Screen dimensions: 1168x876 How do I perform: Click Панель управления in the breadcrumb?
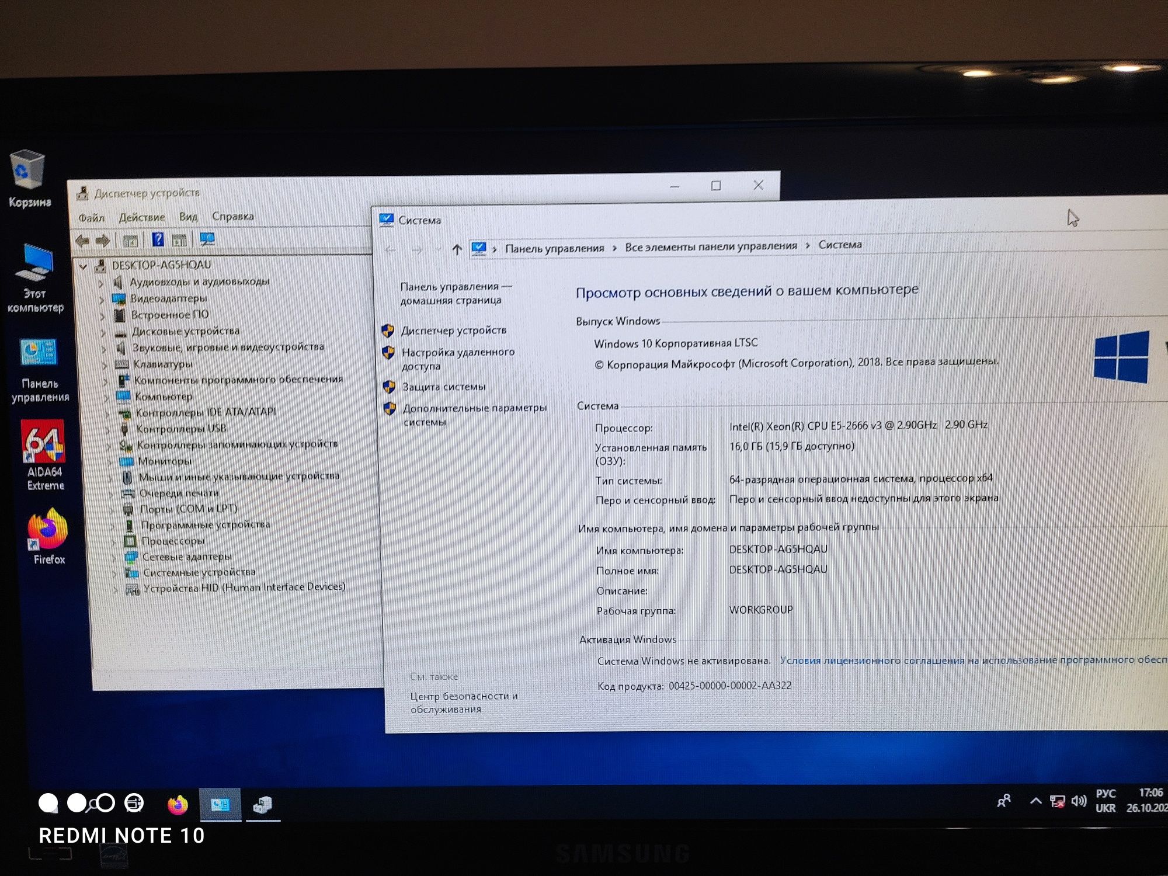554,248
